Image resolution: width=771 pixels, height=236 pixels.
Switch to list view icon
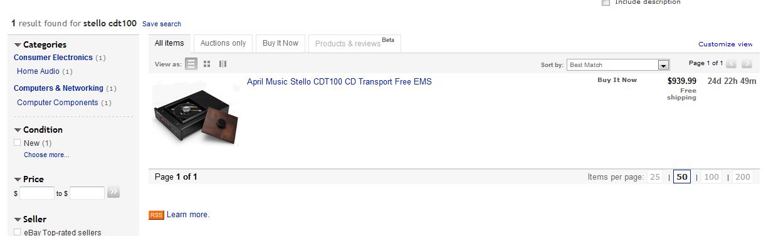pyautogui.click(x=191, y=64)
